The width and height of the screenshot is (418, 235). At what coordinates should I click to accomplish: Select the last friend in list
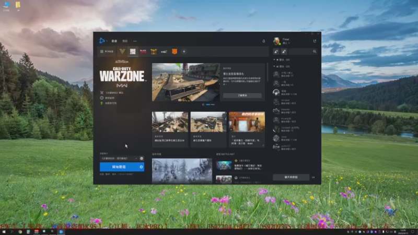click(x=295, y=147)
